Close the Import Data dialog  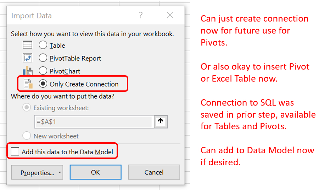(170, 15)
